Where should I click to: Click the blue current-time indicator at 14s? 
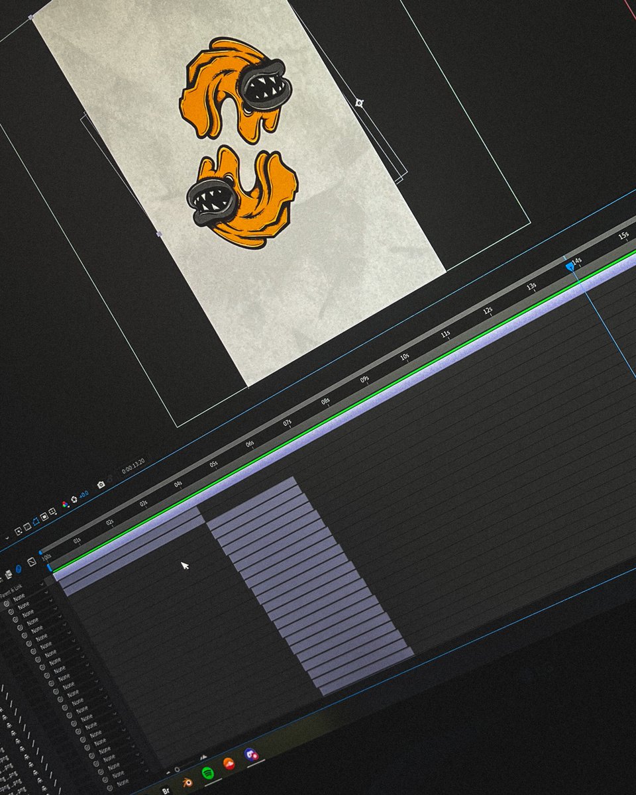[570, 266]
